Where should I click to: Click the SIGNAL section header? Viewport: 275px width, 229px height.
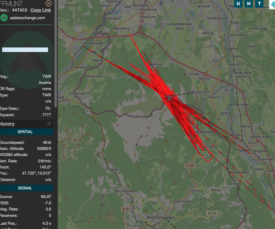(25, 188)
